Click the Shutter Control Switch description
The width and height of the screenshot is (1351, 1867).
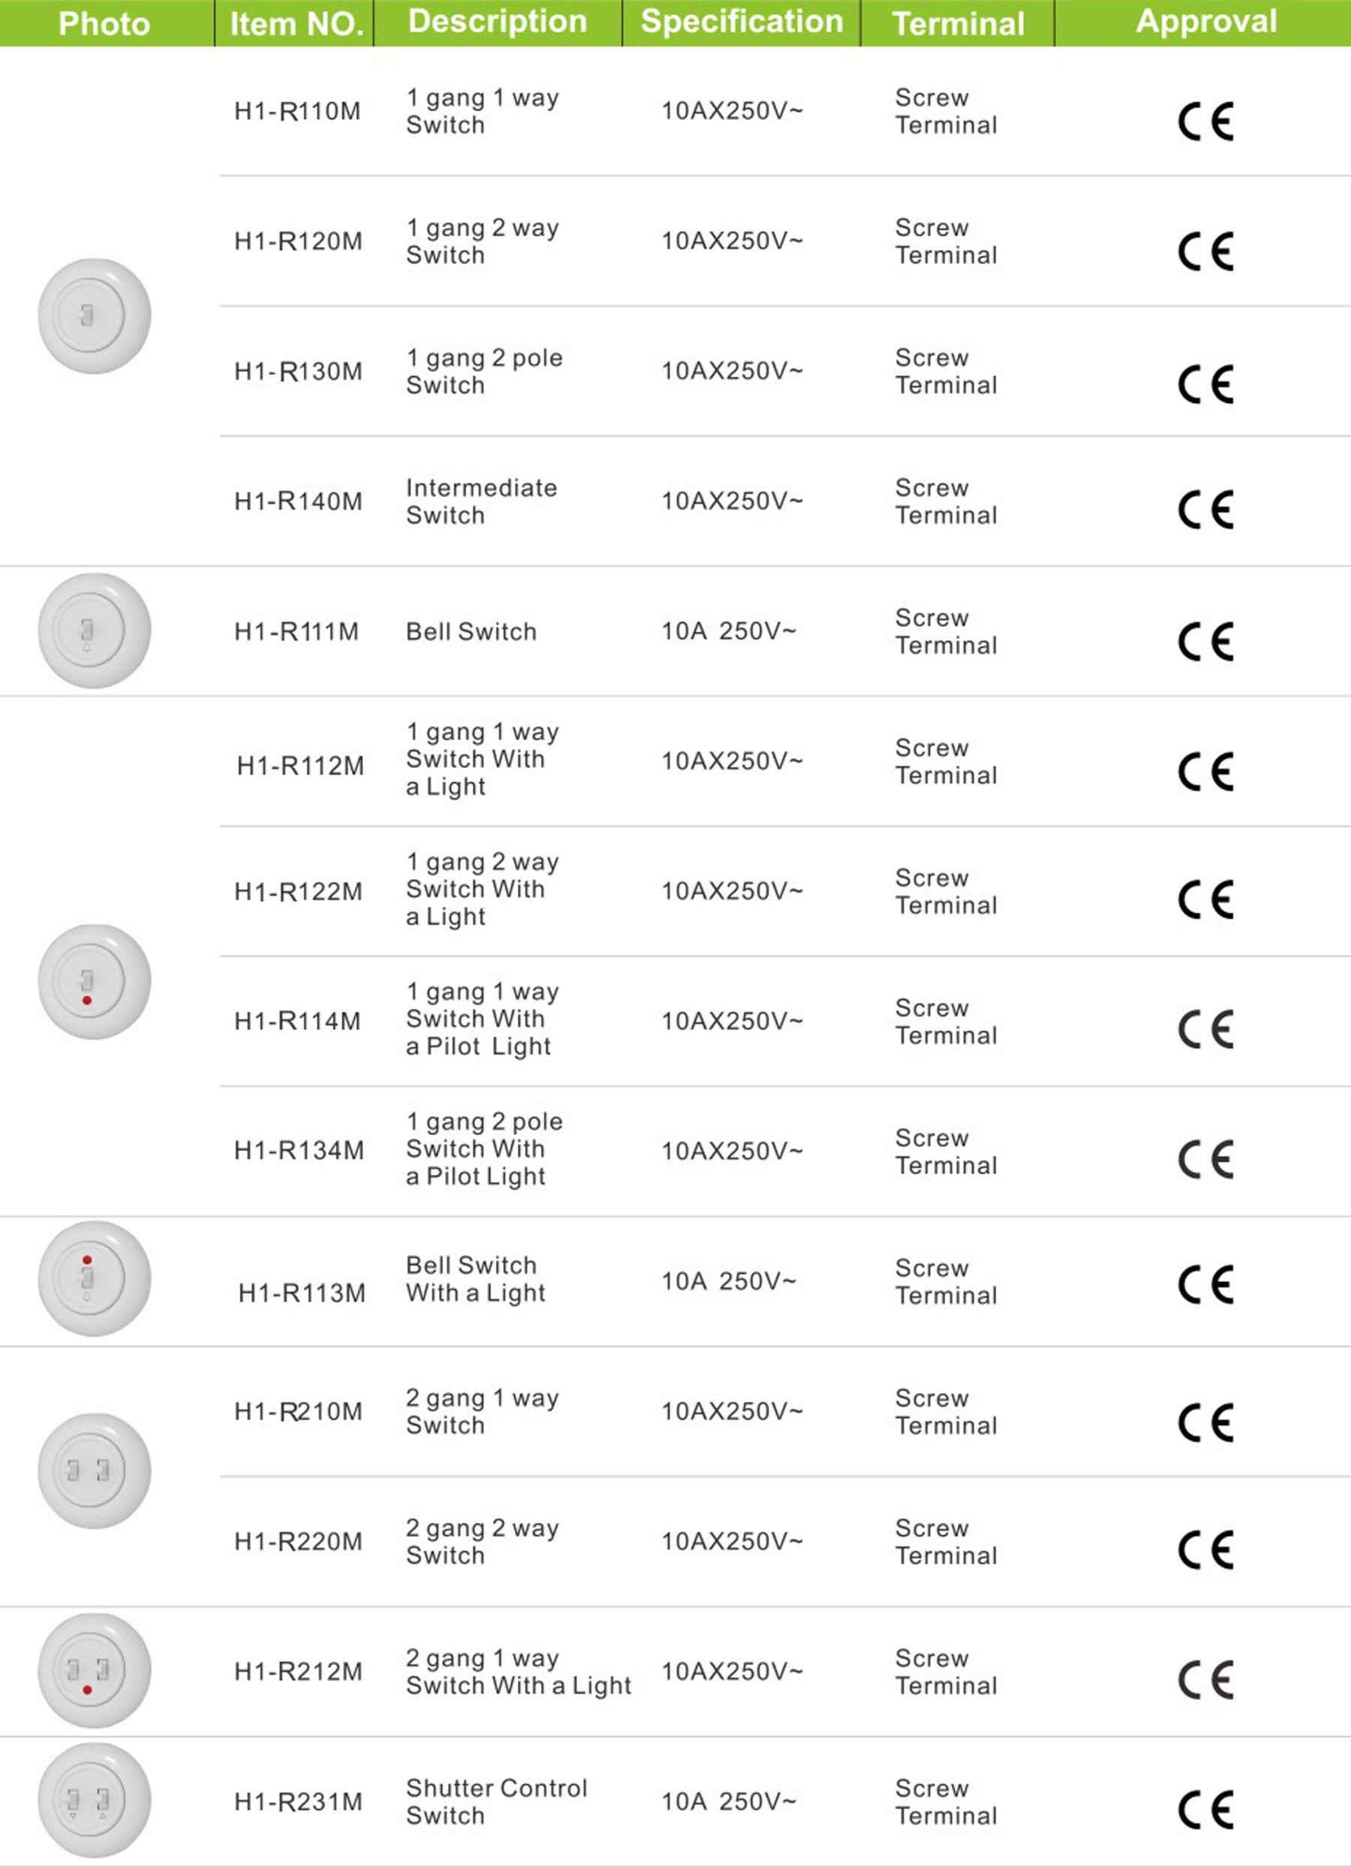496,1801
